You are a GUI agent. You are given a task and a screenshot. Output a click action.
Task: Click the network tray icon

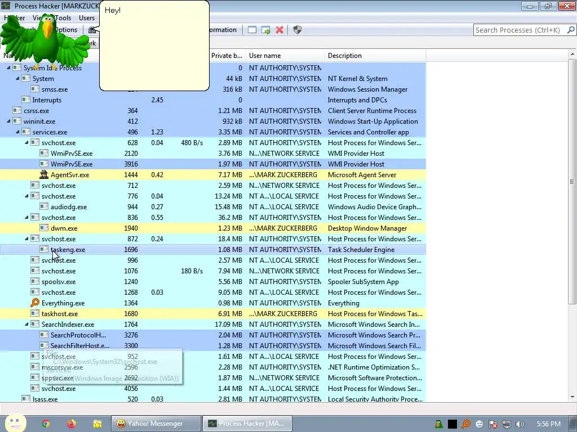[x=507, y=424]
